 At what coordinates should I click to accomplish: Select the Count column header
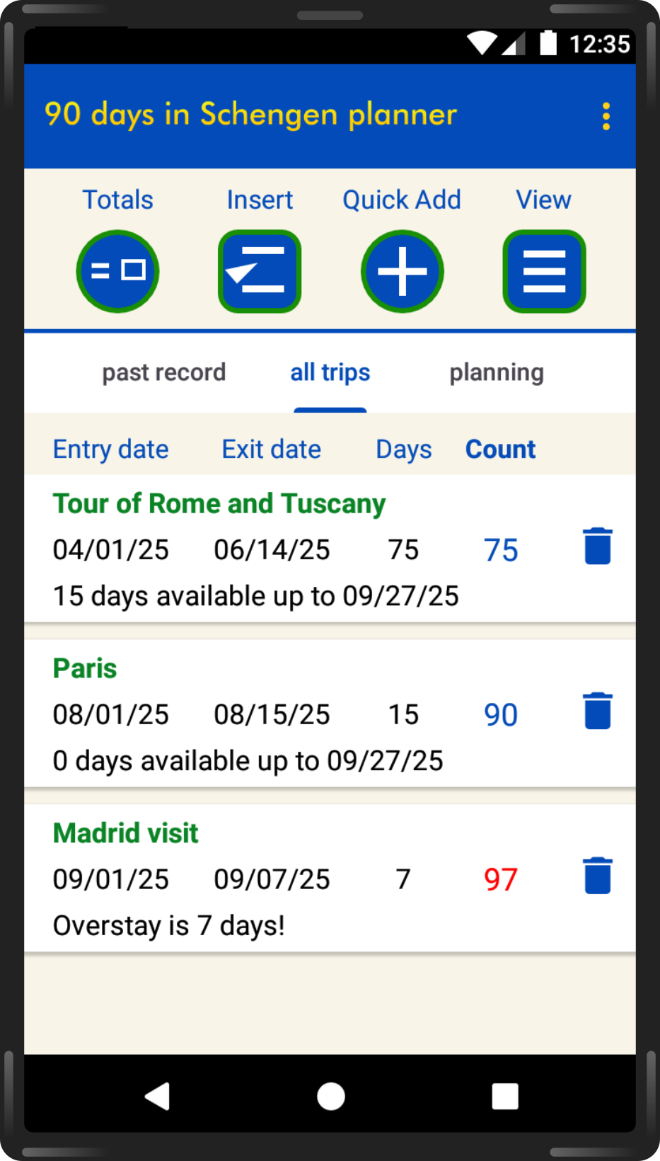[500, 449]
